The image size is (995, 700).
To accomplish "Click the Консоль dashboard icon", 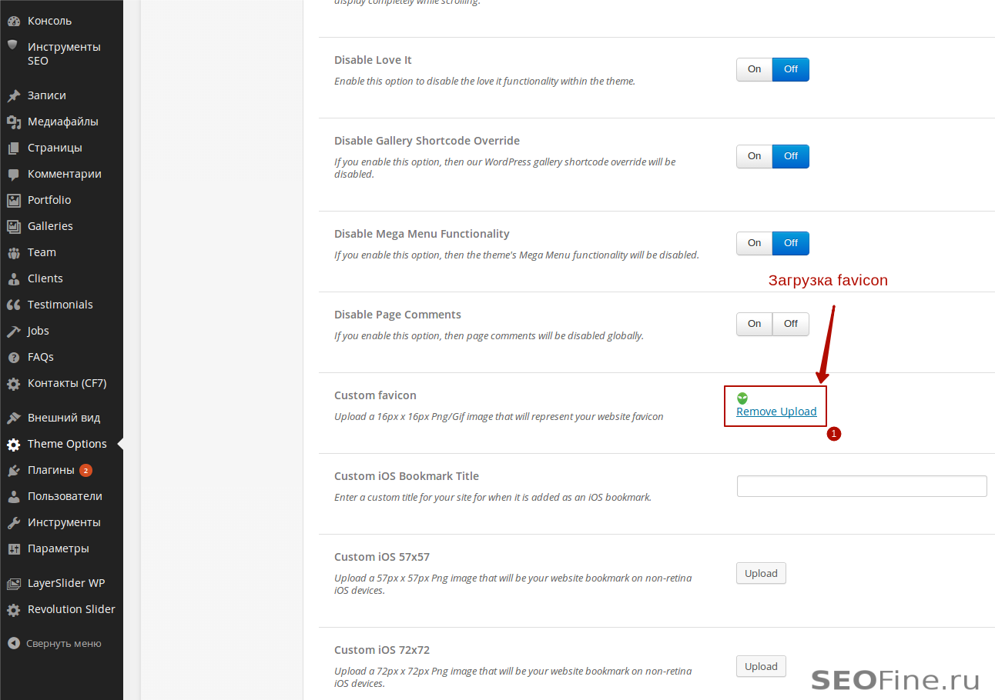I will [x=14, y=21].
